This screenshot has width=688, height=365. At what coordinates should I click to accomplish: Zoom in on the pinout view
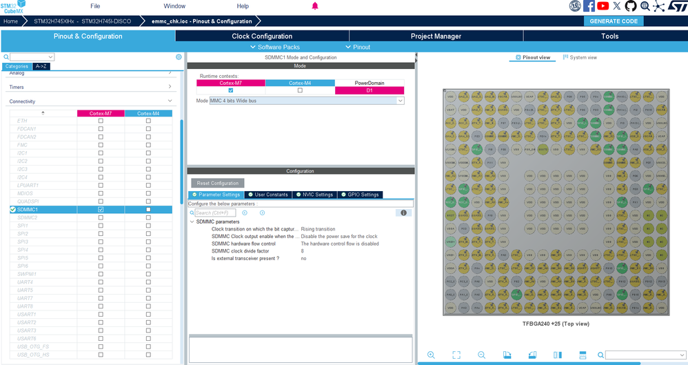coord(432,355)
